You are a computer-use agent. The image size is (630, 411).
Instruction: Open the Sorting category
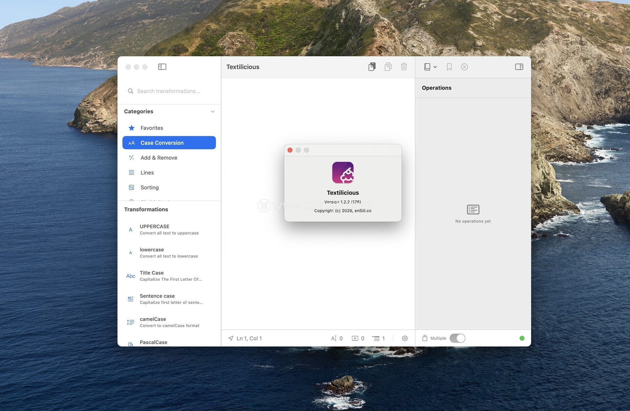pyautogui.click(x=150, y=188)
